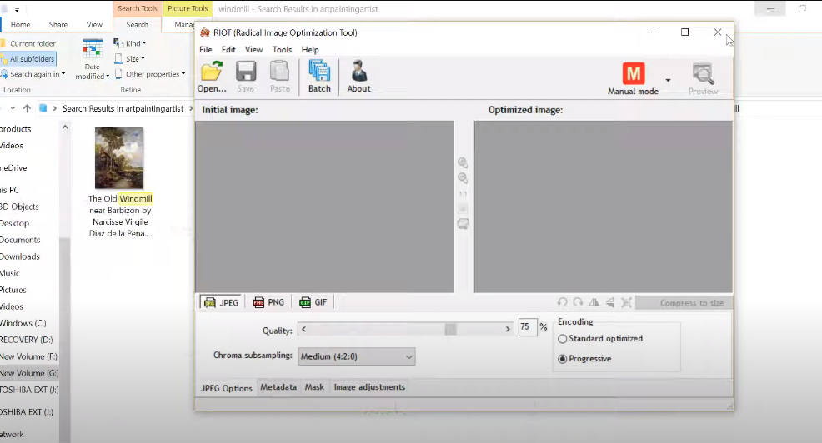Click the zoom in icon between image panes
The width and height of the screenshot is (822, 443).
[x=463, y=162]
